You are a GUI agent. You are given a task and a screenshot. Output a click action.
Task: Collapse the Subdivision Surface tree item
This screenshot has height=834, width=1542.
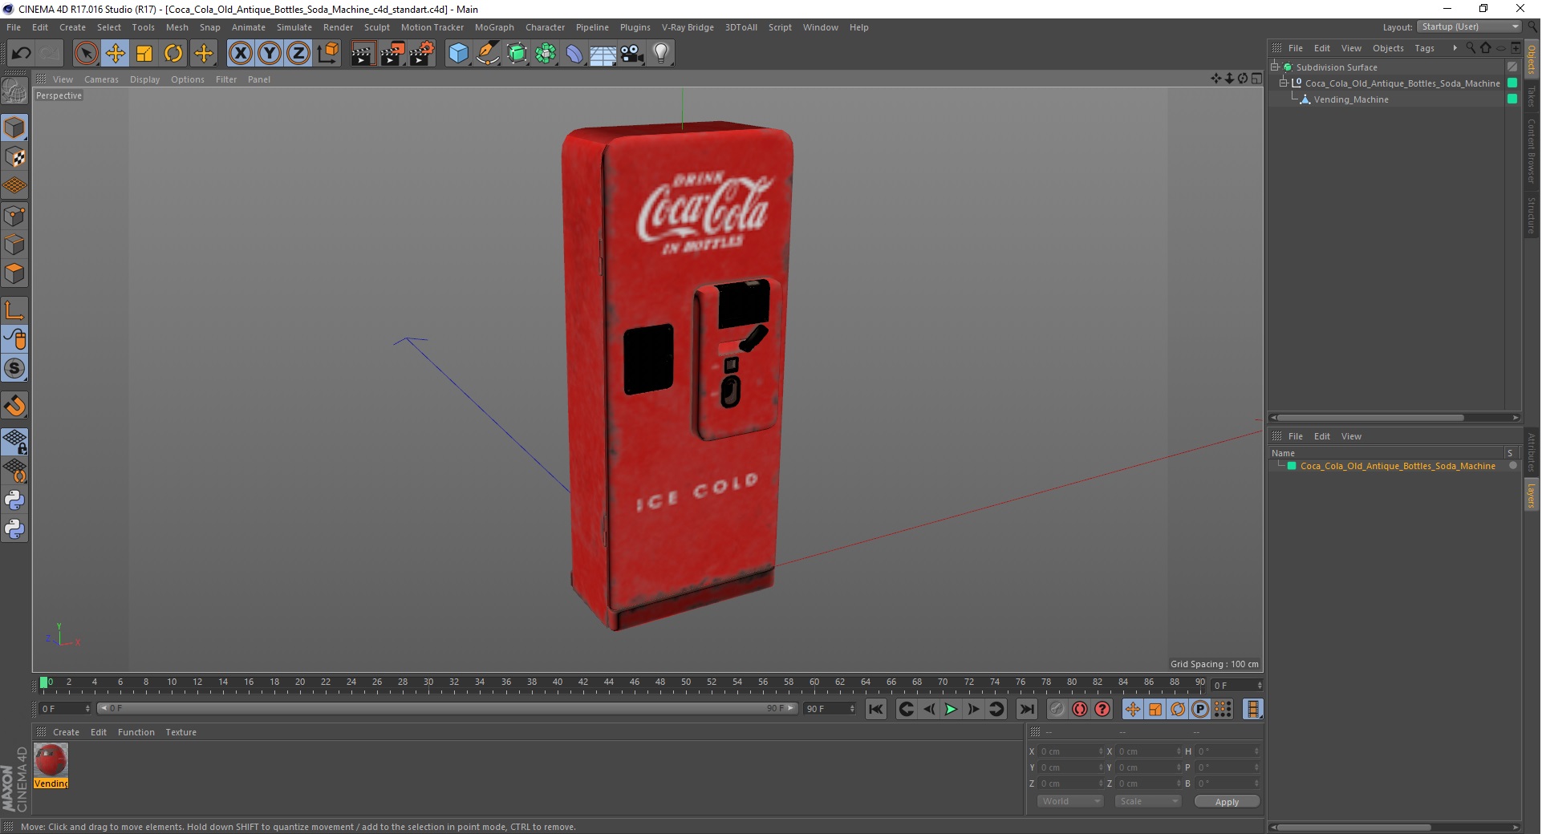pos(1274,67)
